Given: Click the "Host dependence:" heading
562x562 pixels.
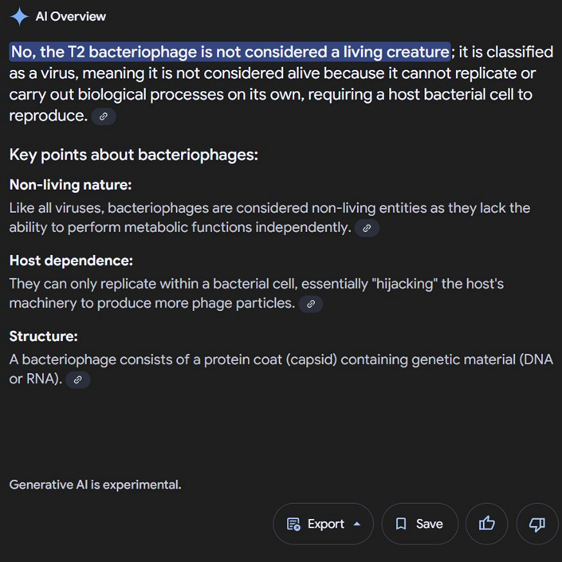Looking at the screenshot, I should pyautogui.click(x=71, y=261).
